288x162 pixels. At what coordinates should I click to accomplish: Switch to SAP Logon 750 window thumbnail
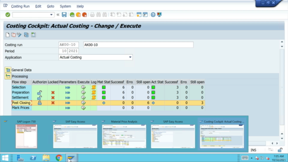26,136
